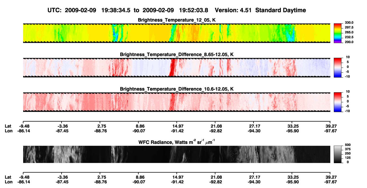This screenshot has height=188, width=367.
Task: Click the '5' tick on the 10.6-12.05 colorbar
Action: point(348,96)
